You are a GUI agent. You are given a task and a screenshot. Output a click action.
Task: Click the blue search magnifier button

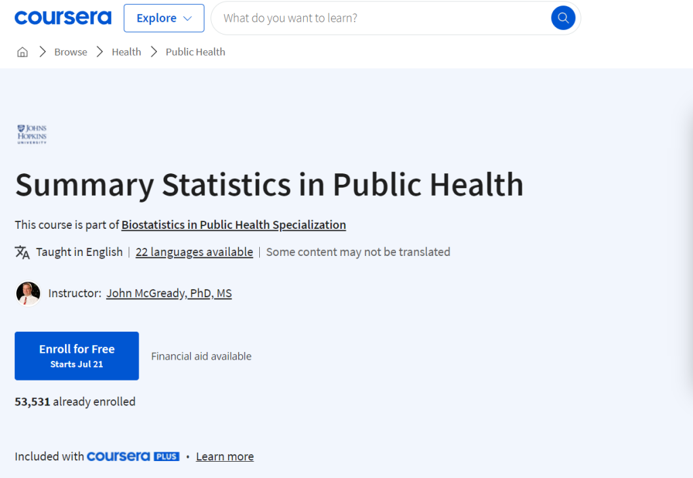pyautogui.click(x=563, y=18)
